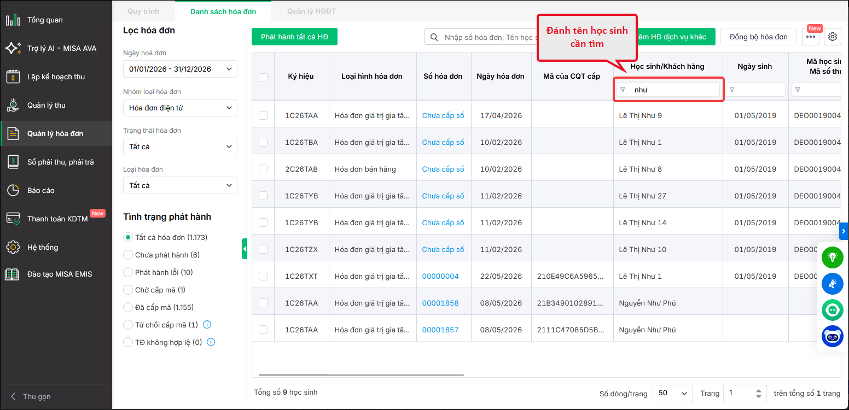Open the Trạng thái hóa đơn dropdown
Viewport: 849px width, 410px height.
click(180, 147)
